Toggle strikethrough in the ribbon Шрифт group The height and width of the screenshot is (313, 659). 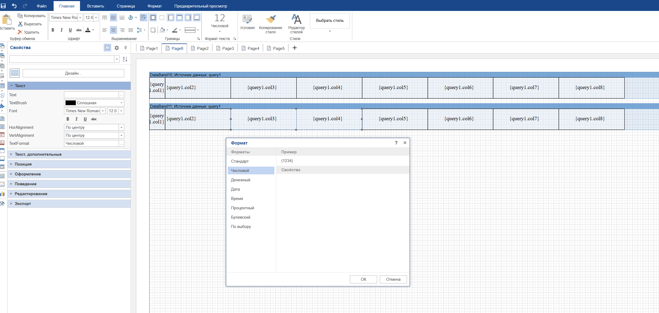[x=79, y=30]
